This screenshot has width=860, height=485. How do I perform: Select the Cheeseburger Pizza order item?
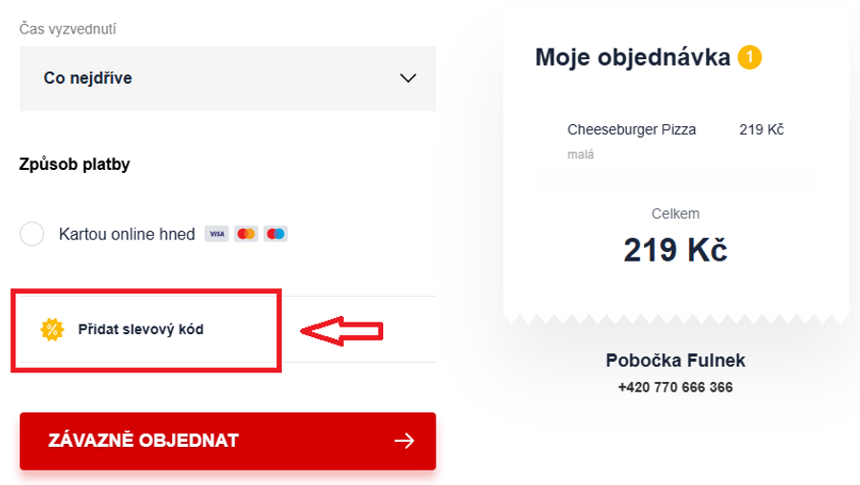tap(632, 130)
